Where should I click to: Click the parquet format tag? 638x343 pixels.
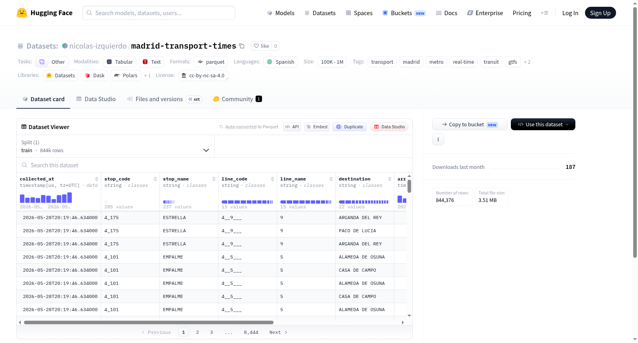coord(211,62)
